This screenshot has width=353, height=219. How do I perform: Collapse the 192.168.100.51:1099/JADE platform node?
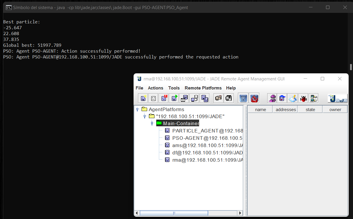click(144, 116)
